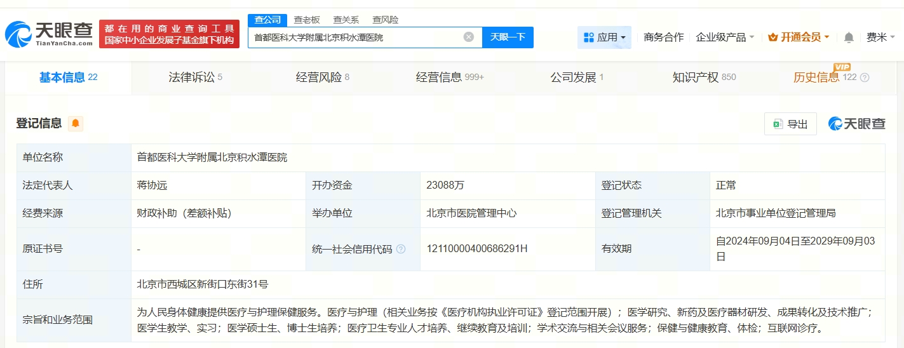
Task: Open the 商务合作 link
Action: pyautogui.click(x=663, y=37)
